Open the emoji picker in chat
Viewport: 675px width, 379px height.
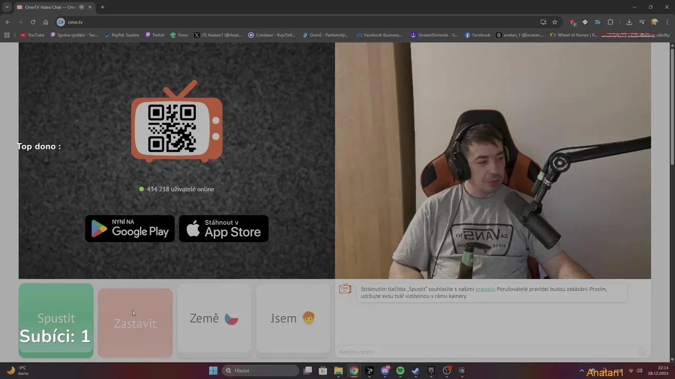[x=642, y=352]
